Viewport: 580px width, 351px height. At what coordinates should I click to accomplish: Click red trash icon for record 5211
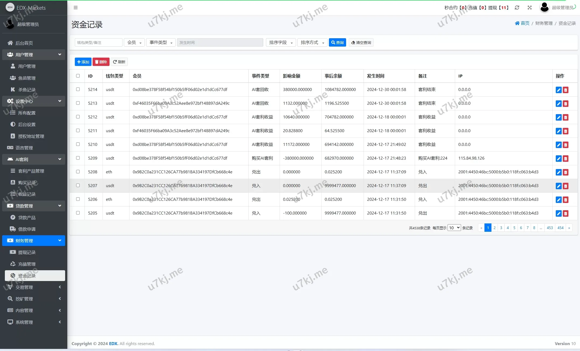click(x=565, y=131)
